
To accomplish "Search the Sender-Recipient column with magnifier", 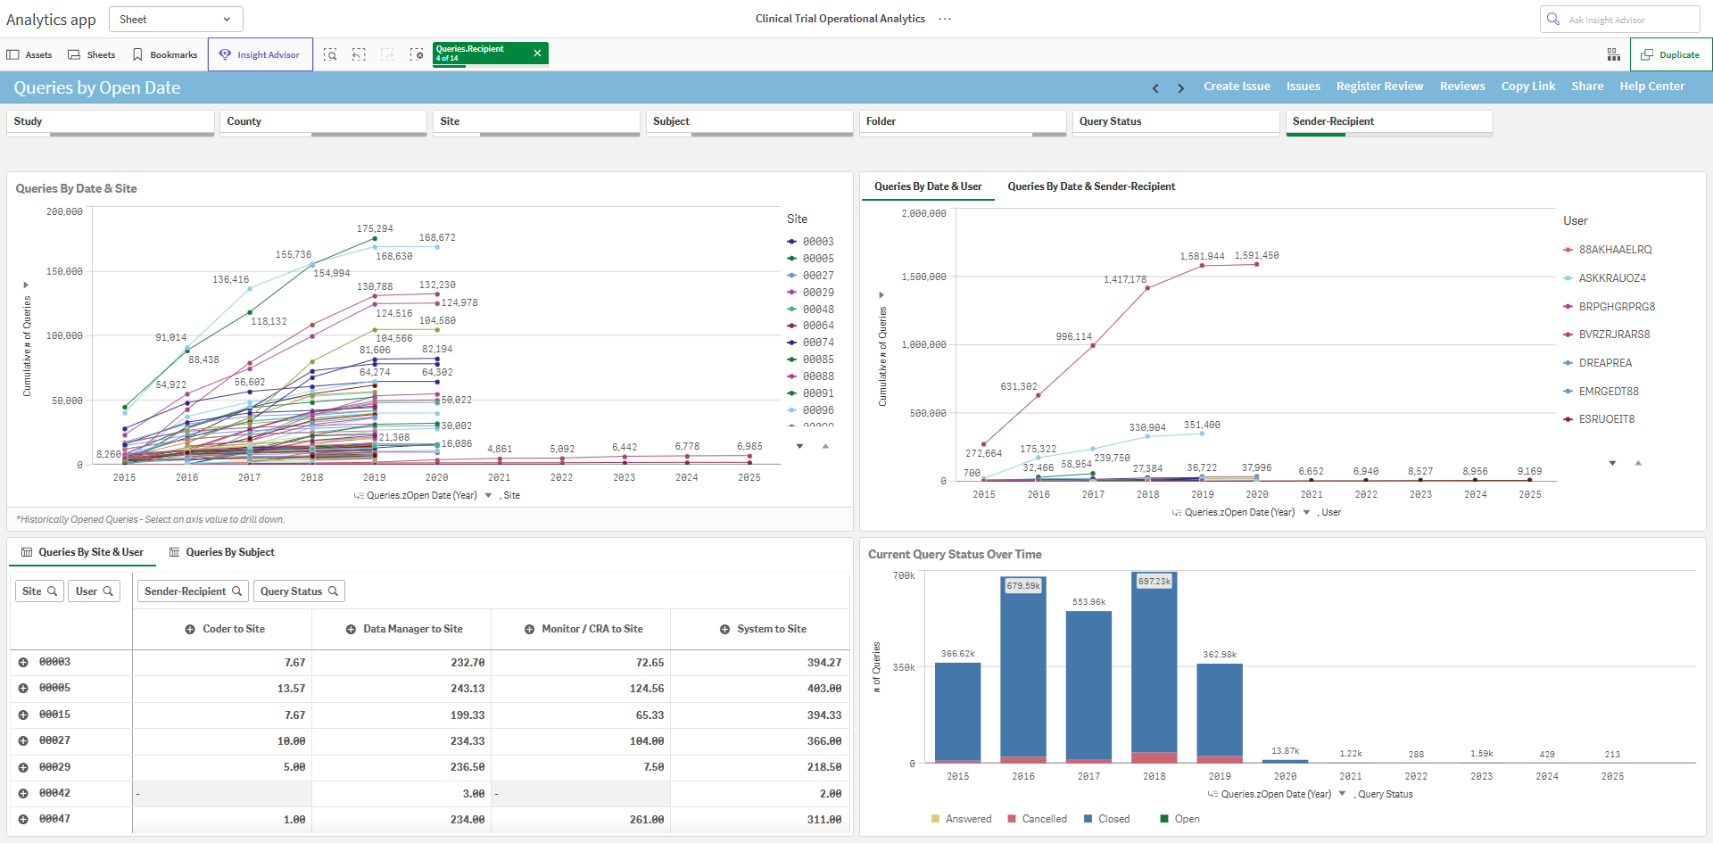I will 237,591.
